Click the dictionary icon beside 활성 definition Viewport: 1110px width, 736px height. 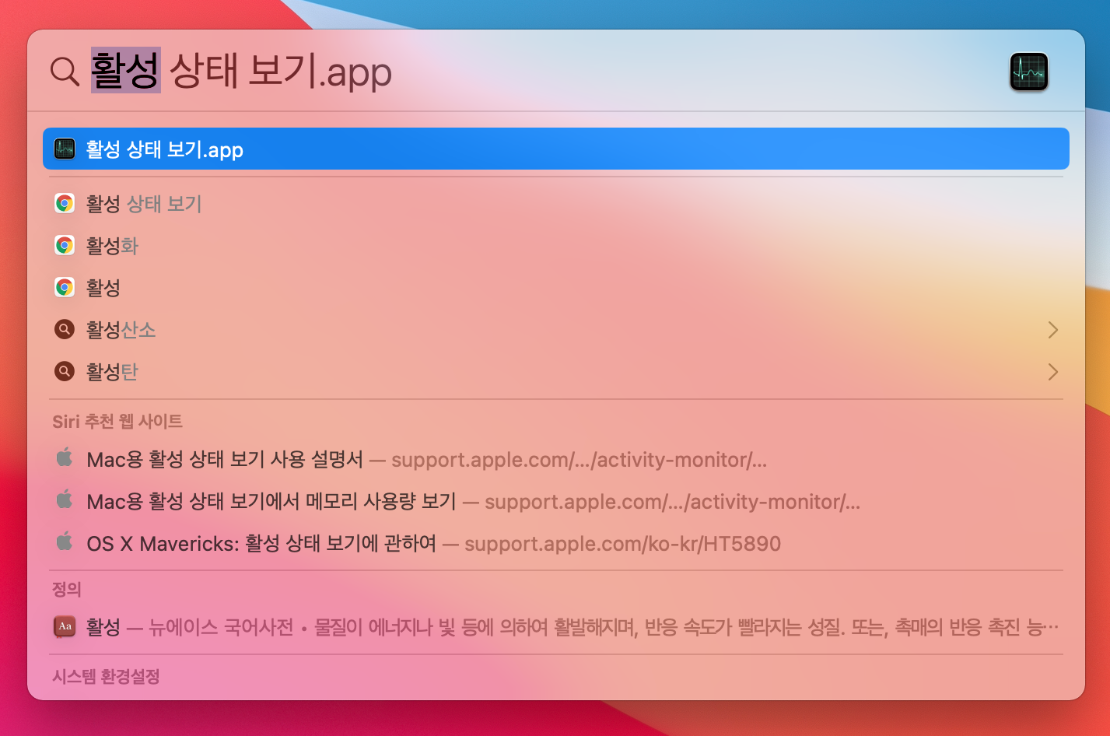[x=65, y=626]
